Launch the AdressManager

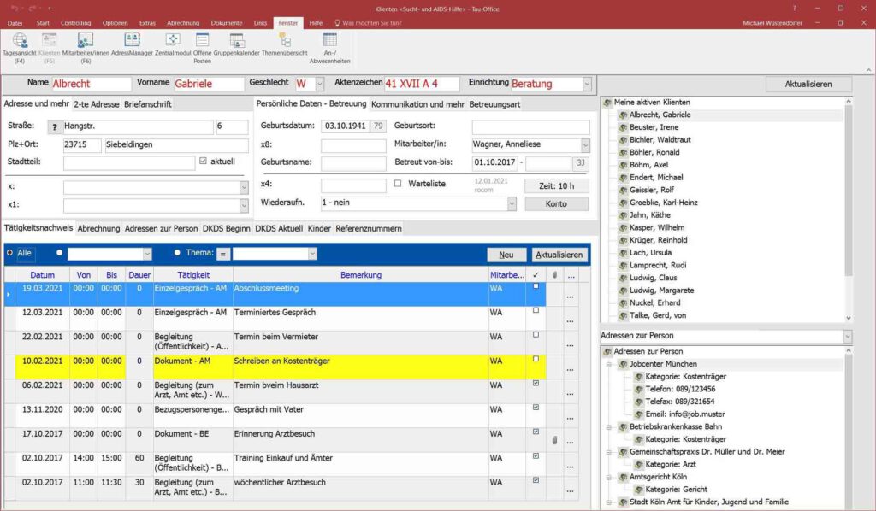pos(132,44)
